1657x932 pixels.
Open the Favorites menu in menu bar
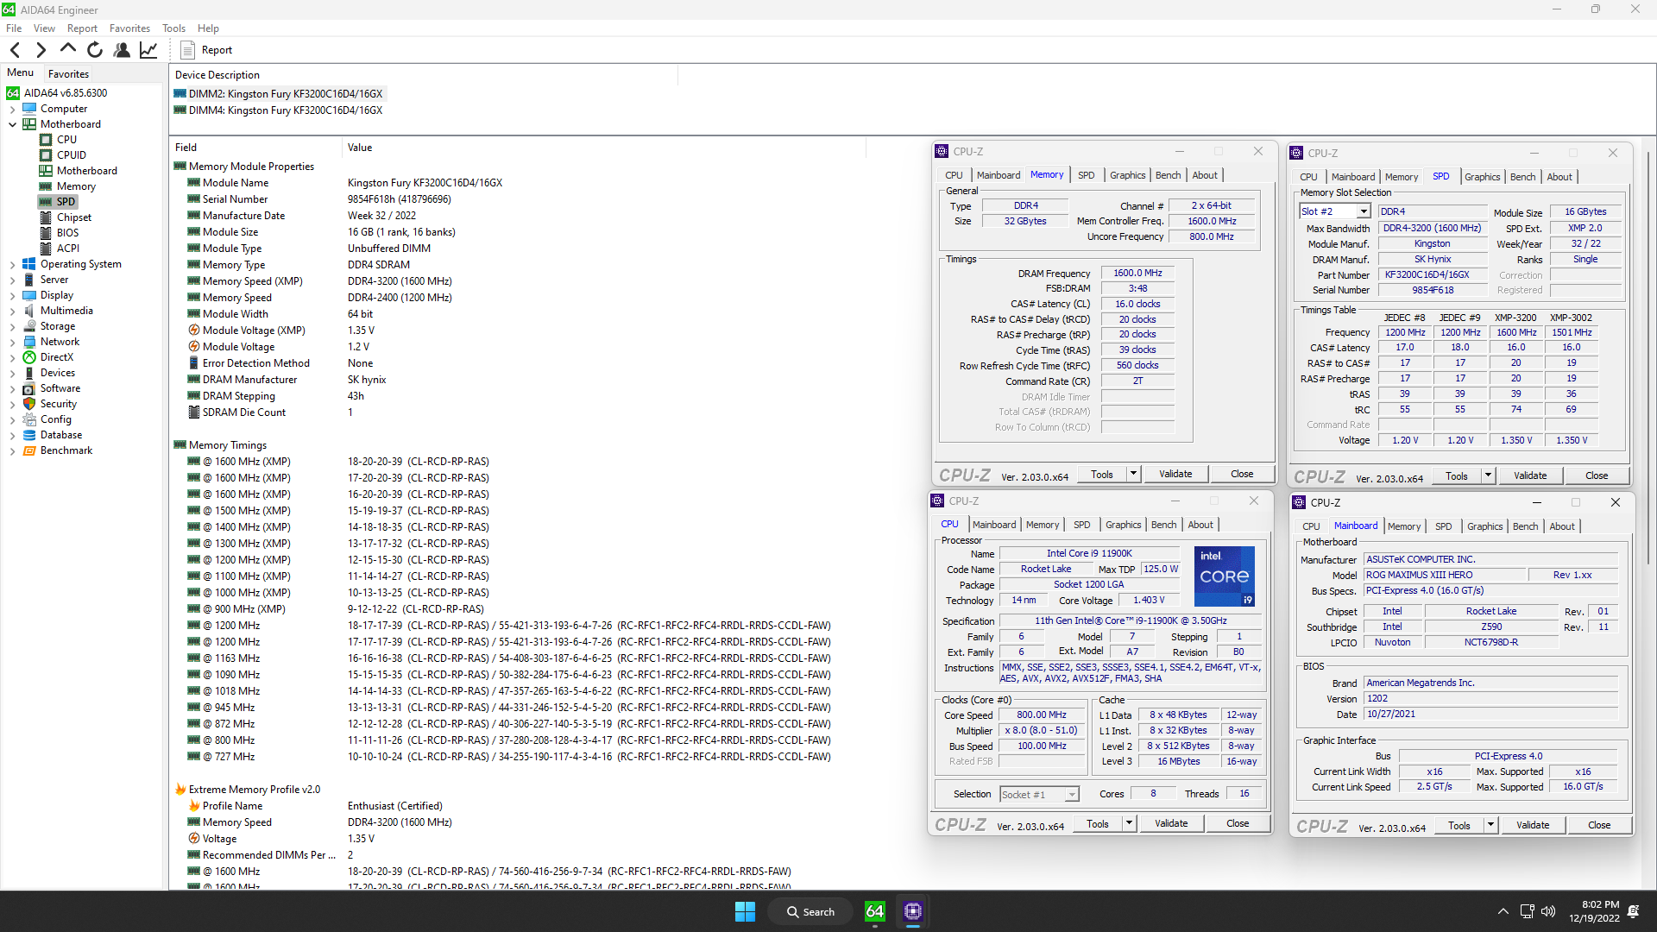129,28
